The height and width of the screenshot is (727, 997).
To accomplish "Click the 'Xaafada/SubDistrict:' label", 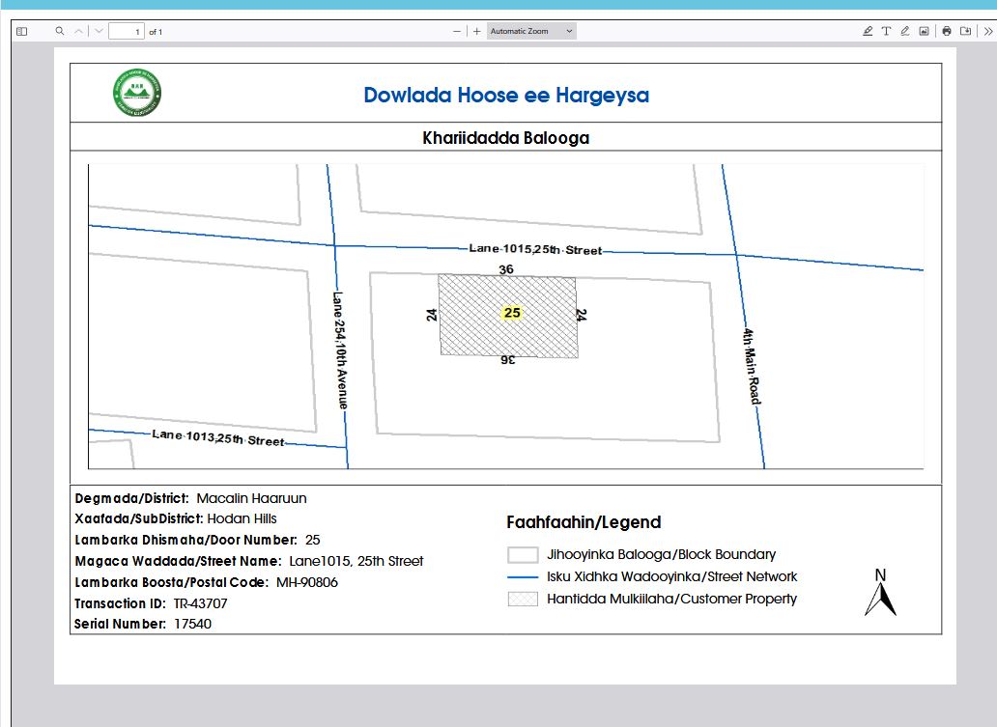I will click(x=138, y=519).
